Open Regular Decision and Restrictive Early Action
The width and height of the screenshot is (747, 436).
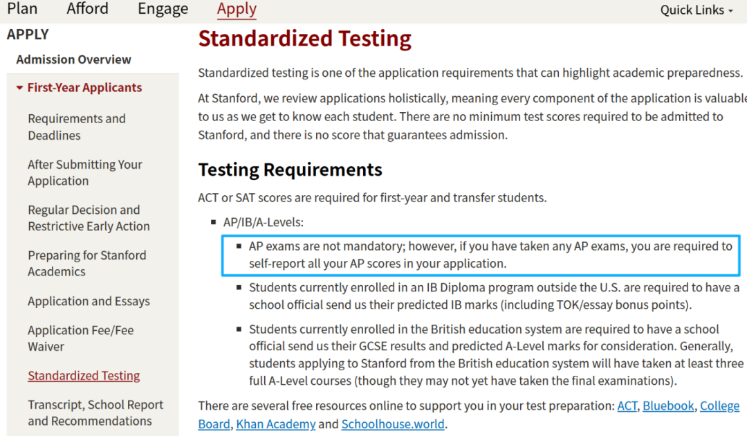click(89, 218)
